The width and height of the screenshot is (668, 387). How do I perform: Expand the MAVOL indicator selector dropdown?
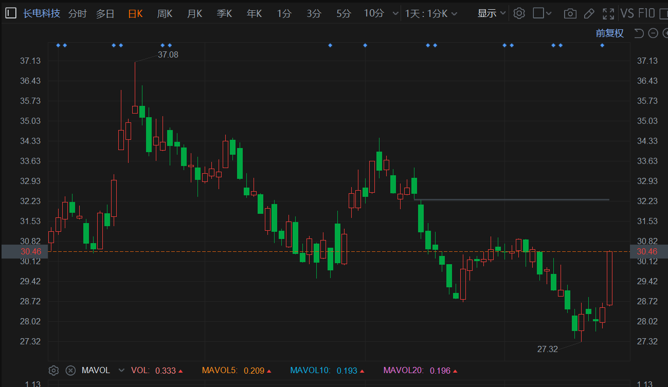(121, 370)
